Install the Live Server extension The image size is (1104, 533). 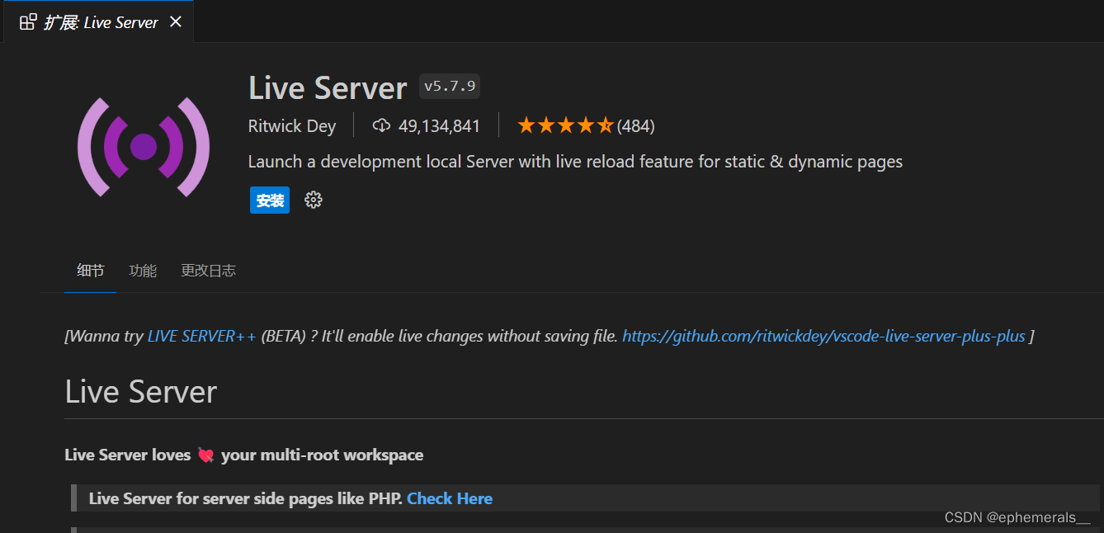(x=270, y=200)
